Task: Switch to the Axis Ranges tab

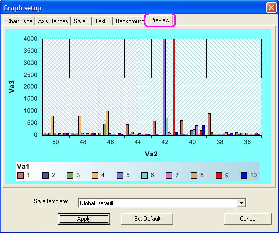Action: (x=53, y=21)
